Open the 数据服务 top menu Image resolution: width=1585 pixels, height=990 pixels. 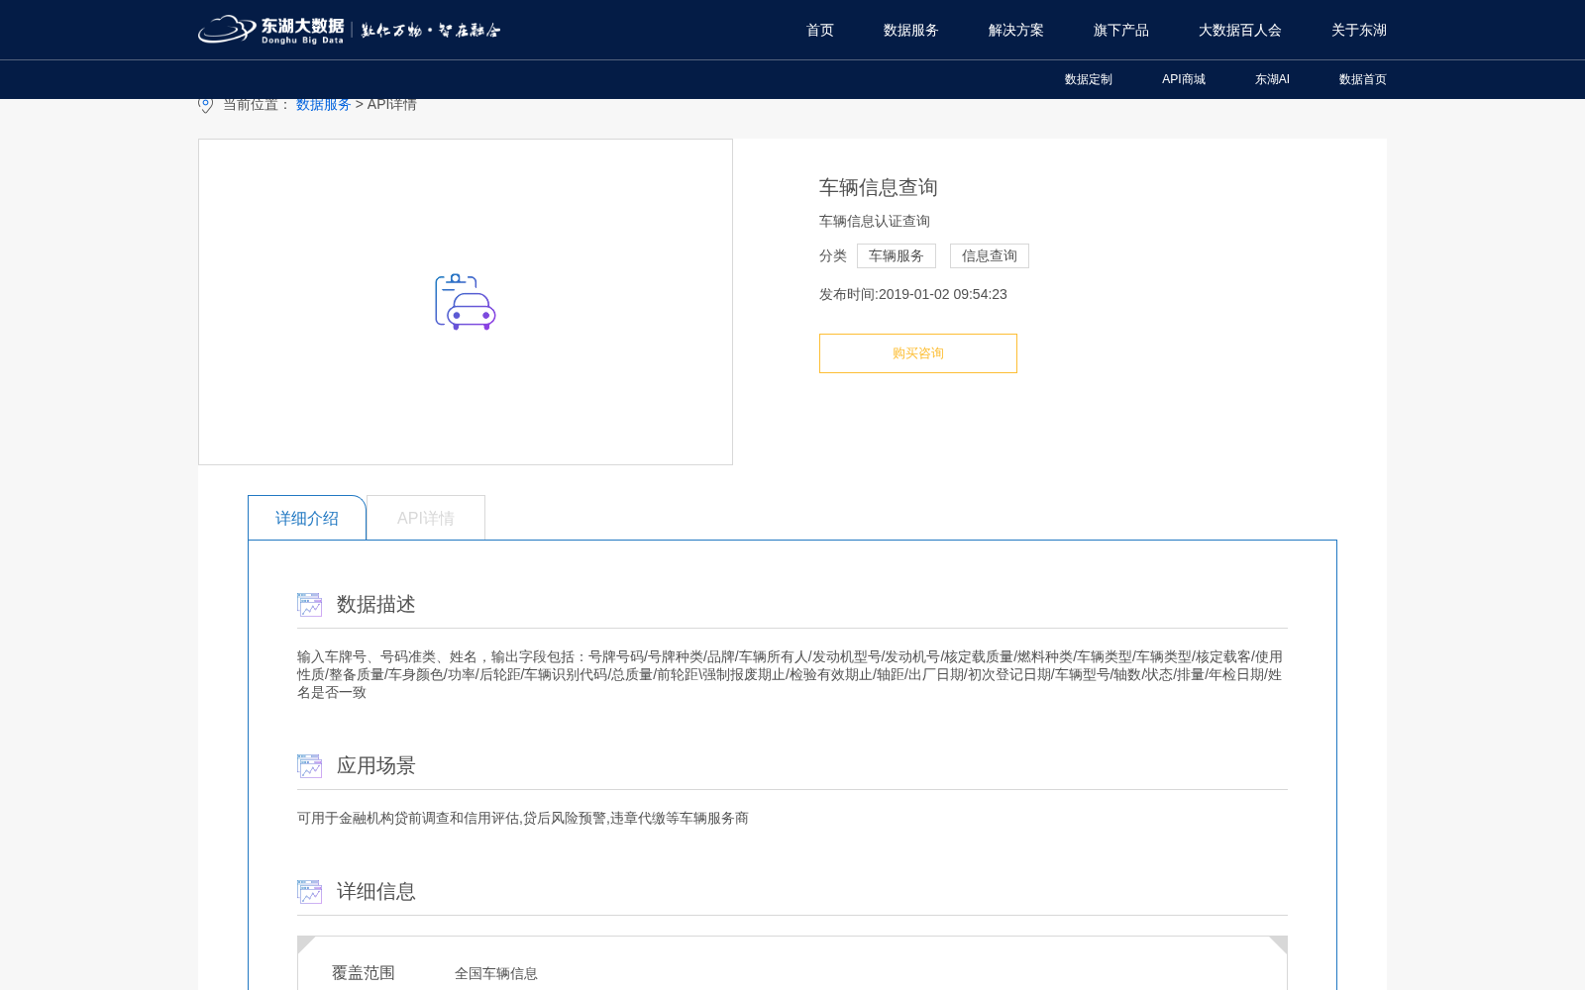(911, 30)
